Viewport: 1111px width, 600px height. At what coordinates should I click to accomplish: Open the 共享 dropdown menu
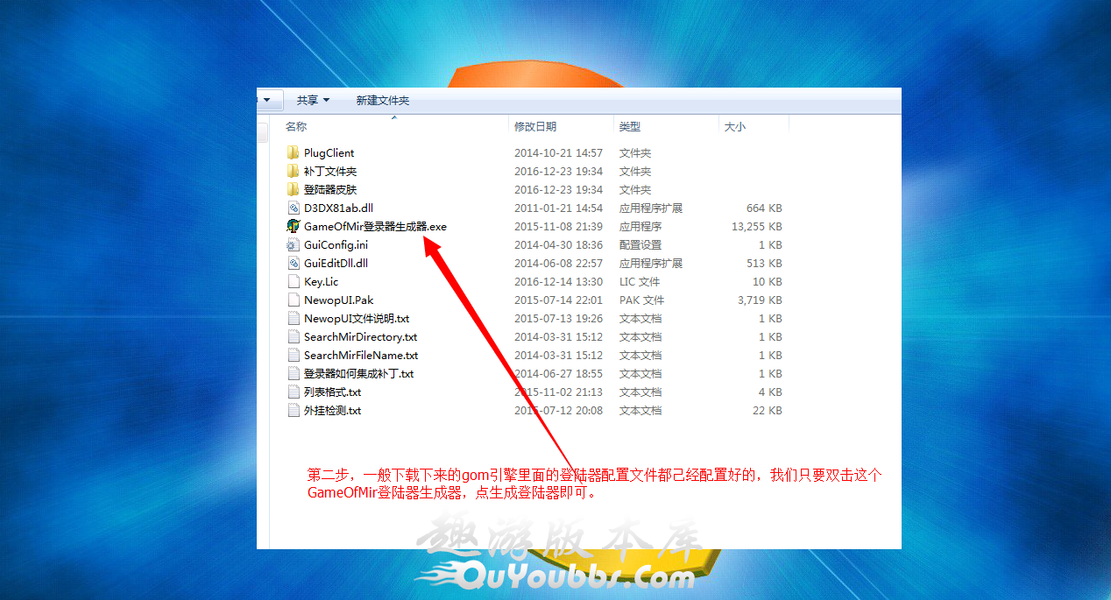[x=313, y=101]
